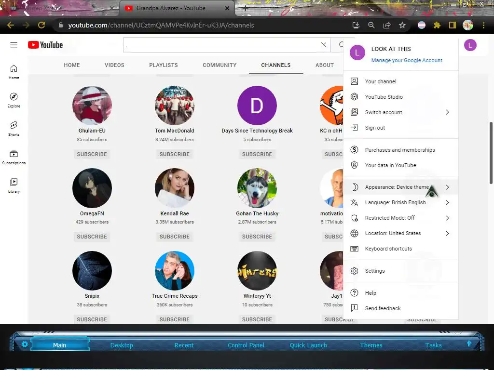Open YouTube Studio from account menu
Viewport: 494px width, 370px height.
pos(401,97)
